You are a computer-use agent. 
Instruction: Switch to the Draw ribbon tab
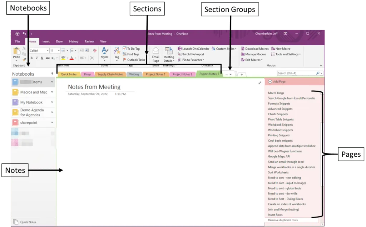point(59,41)
